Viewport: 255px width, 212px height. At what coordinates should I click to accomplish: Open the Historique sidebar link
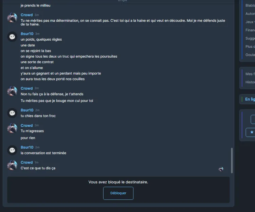pos(250,82)
